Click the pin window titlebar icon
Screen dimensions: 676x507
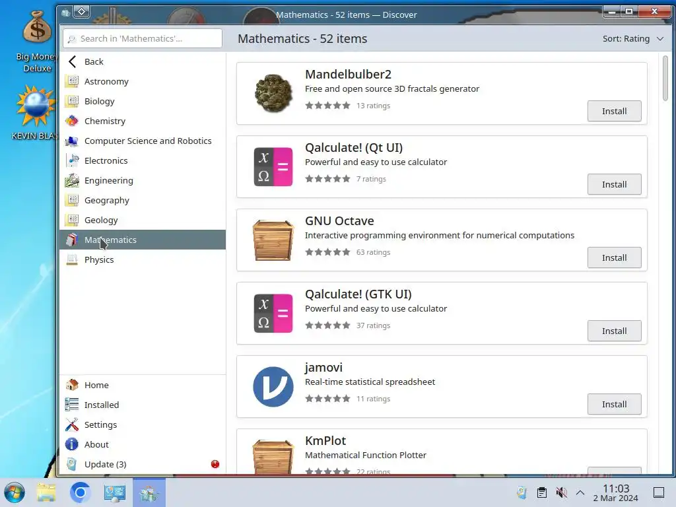point(82,12)
